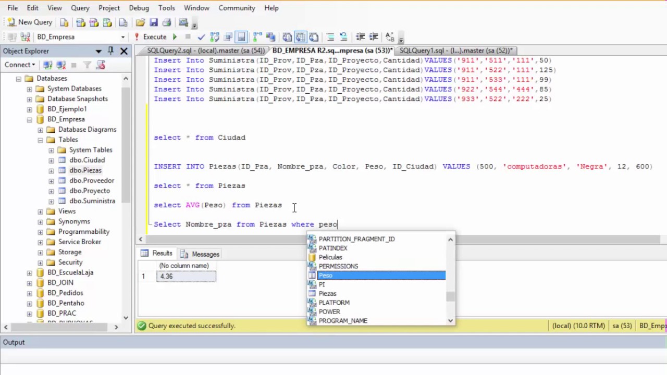Collapse the BD_Empresa database

click(29, 120)
